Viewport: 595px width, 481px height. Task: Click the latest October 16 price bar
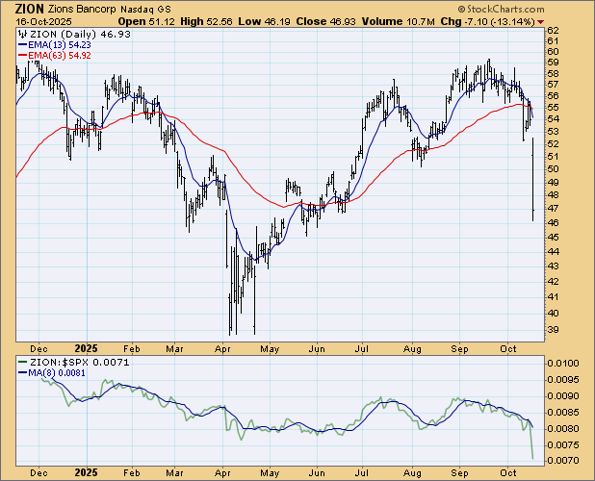(x=533, y=179)
